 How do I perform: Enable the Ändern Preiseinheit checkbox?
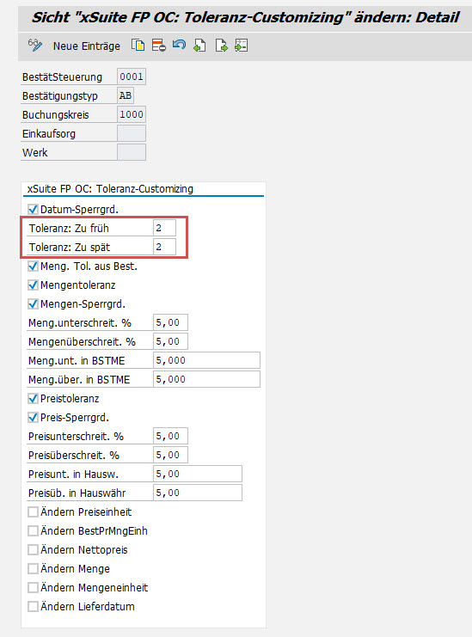(x=33, y=512)
